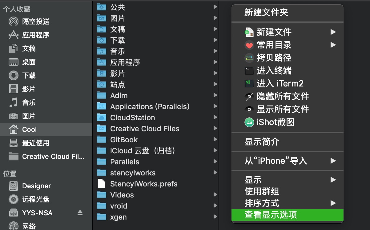The height and width of the screenshot is (230, 370).
Task: Click the 新建文件 menu item icon
Action: click(249, 32)
